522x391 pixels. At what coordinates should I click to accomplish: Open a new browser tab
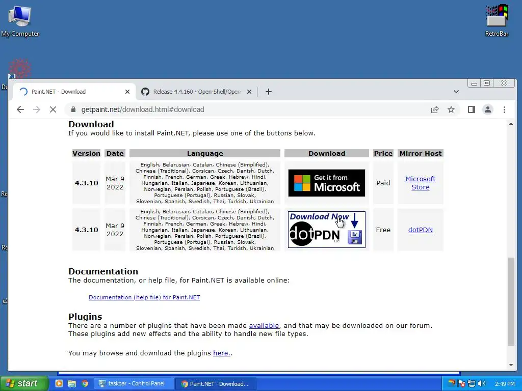pyautogui.click(x=268, y=92)
